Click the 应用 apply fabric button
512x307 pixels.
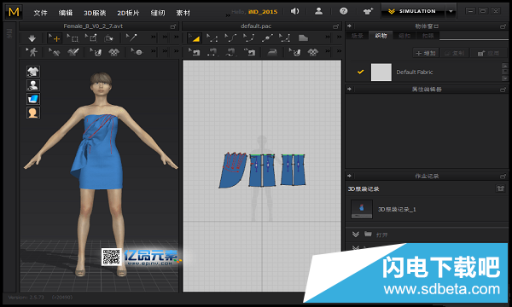pos(488,53)
